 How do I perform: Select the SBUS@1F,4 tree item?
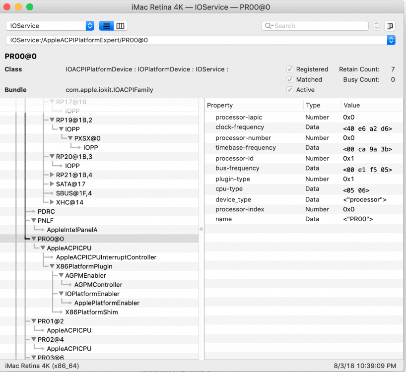(x=74, y=193)
